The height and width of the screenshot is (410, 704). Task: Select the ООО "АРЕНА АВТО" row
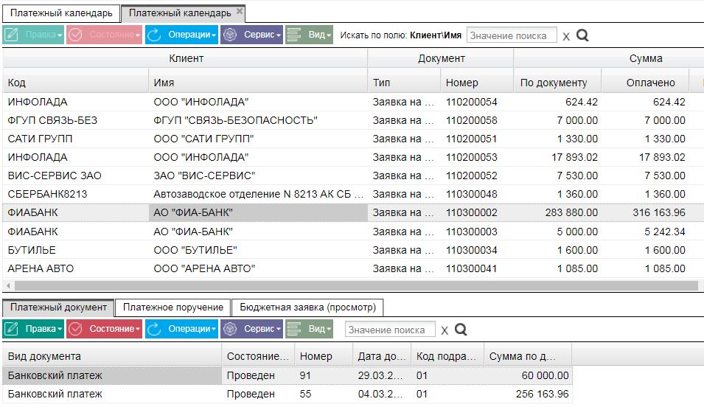[x=352, y=268]
